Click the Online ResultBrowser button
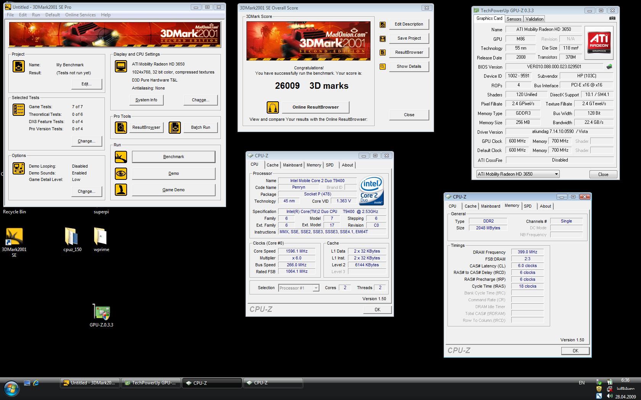Image resolution: width=641 pixels, height=400 pixels. (x=316, y=107)
